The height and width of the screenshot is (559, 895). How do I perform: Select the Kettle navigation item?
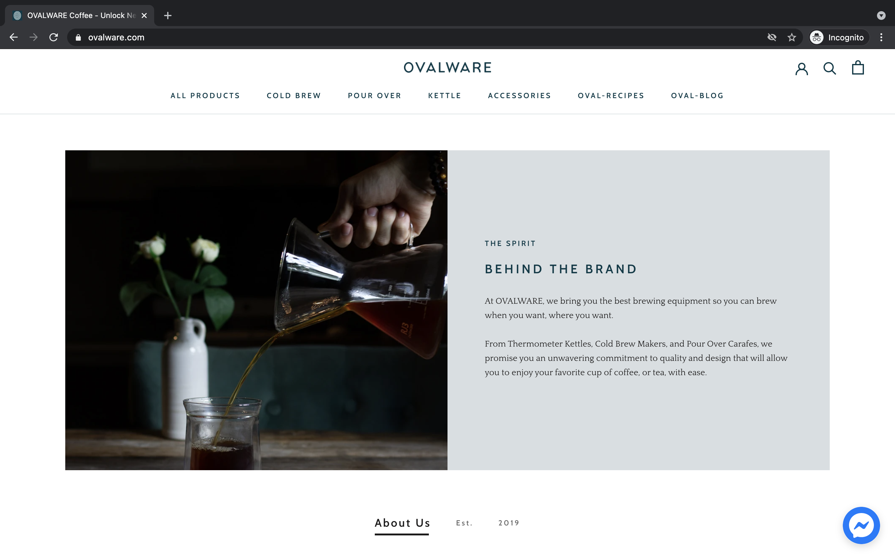[x=444, y=96]
